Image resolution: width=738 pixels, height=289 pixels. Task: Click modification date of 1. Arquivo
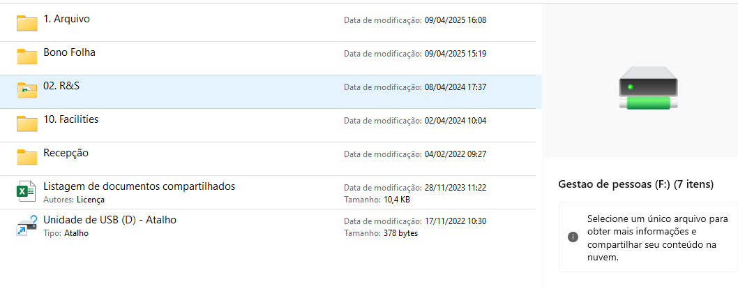click(x=455, y=20)
